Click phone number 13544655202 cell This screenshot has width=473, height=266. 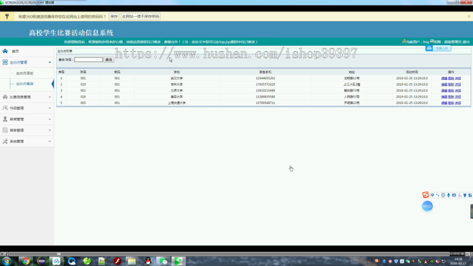[x=265, y=78]
